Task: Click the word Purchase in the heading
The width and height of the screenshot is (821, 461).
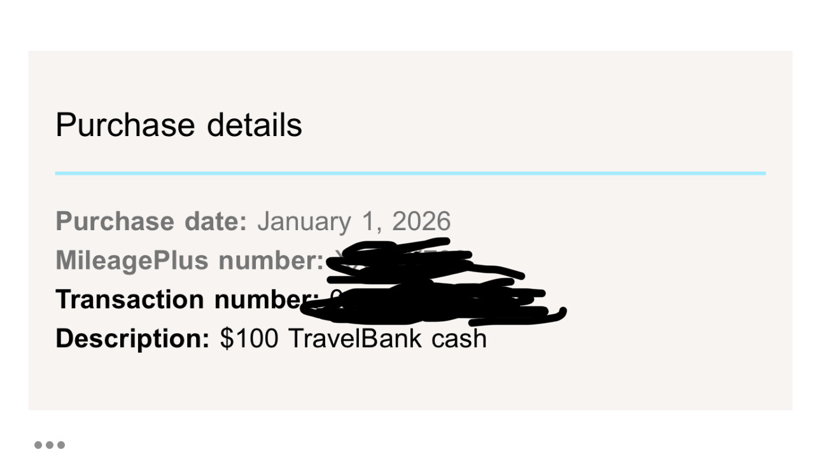Action: 125,125
